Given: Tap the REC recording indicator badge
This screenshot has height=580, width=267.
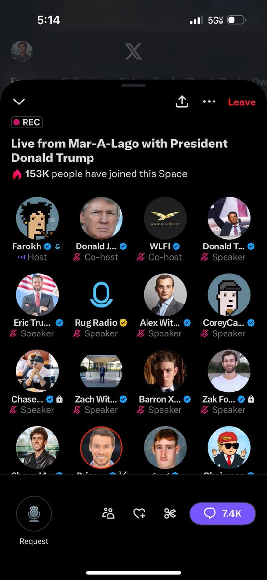Looking at the screenshot, I should (x=27, y=122).
